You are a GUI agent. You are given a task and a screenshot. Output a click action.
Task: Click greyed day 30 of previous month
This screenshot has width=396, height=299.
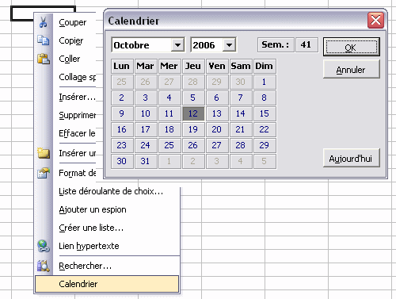pos(241,82)
